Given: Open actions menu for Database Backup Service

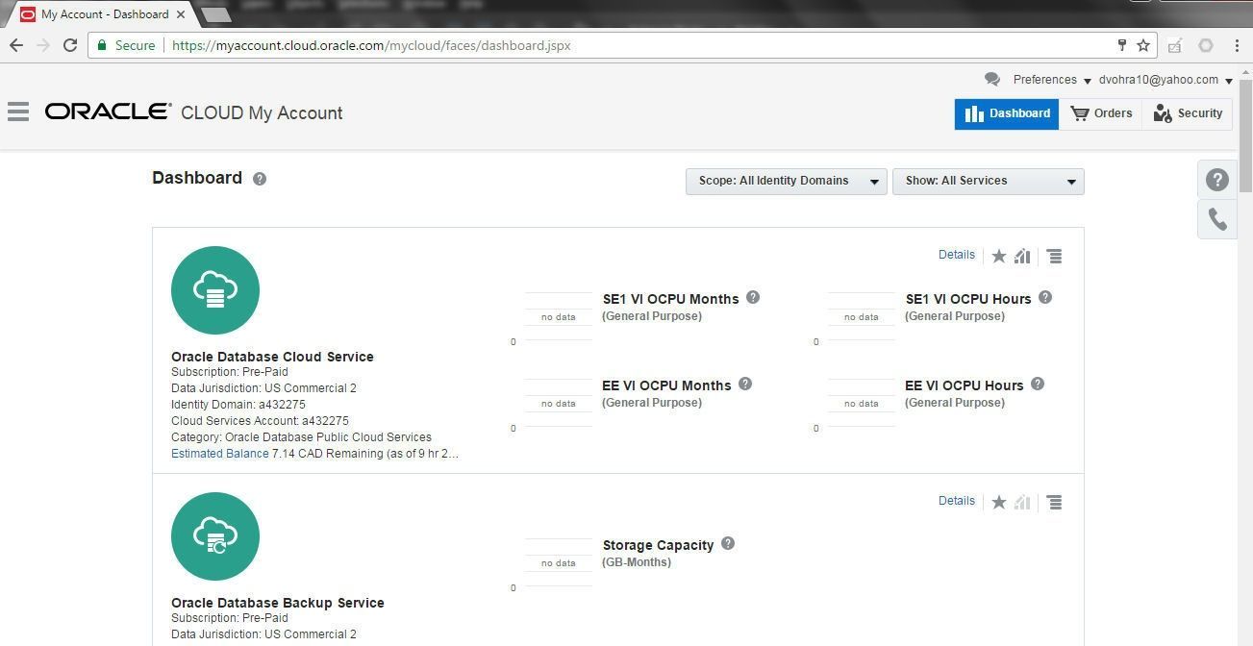Looking at the screenshot, I should 1055,502.
